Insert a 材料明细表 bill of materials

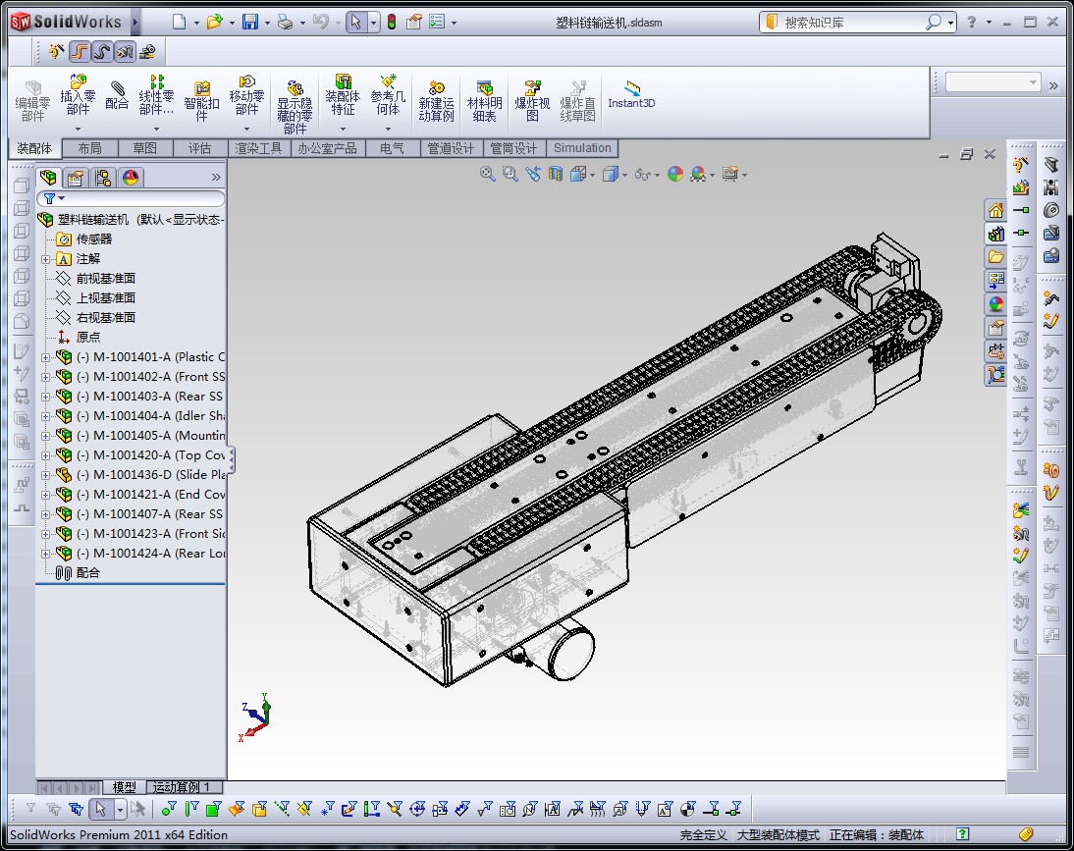point(484,101)
